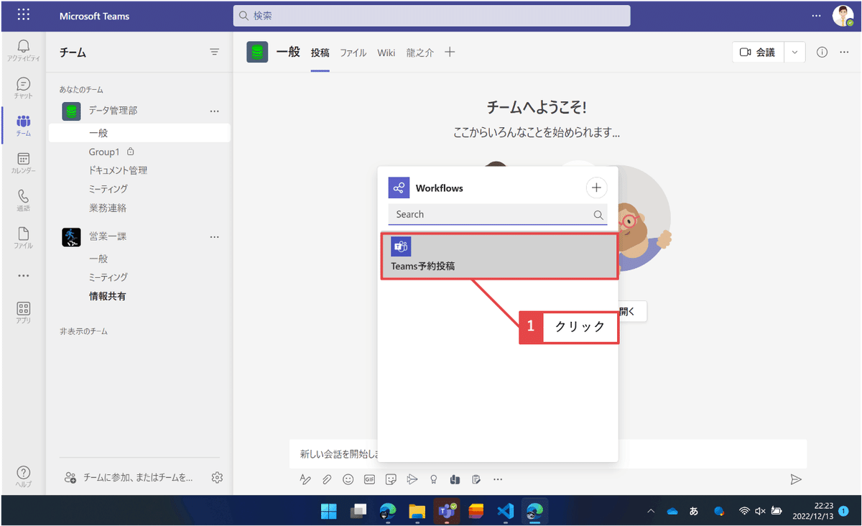862x526 pixels.
Task: Expand the meeting options dropdown arrow
Action: [794, 52]
